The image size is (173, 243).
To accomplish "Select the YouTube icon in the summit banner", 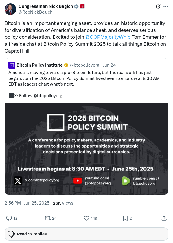I will 77,180.
